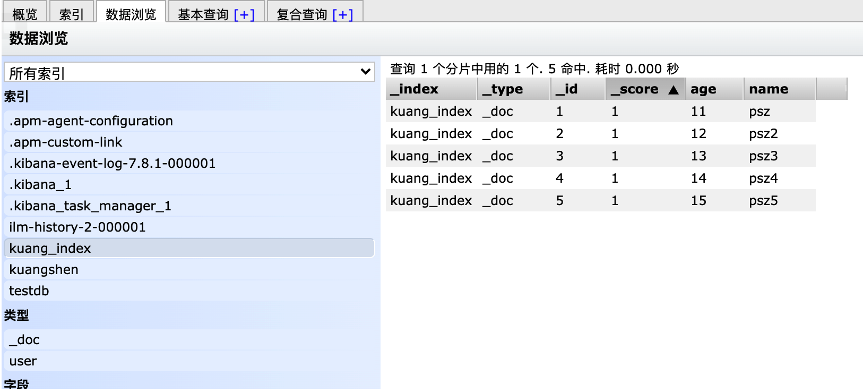Viewport: 863px width, 392px height.
Task: Sort by the _index column header
Action: click(431, 89)
